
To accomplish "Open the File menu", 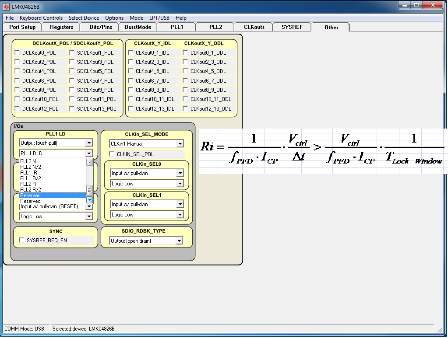I will (10, 17).
